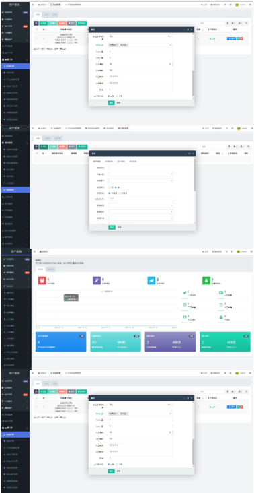The image size is (254, 493).
Task: Click the vertical scrollbar of the tabbed dialog
Action: pyautogui.click(x=194, y=190)
